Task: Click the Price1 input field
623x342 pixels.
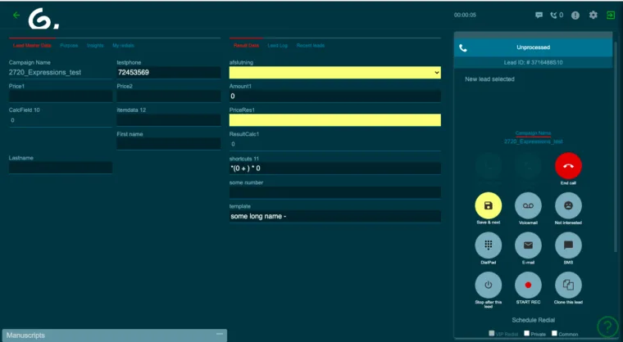Action: click(61, 97)
